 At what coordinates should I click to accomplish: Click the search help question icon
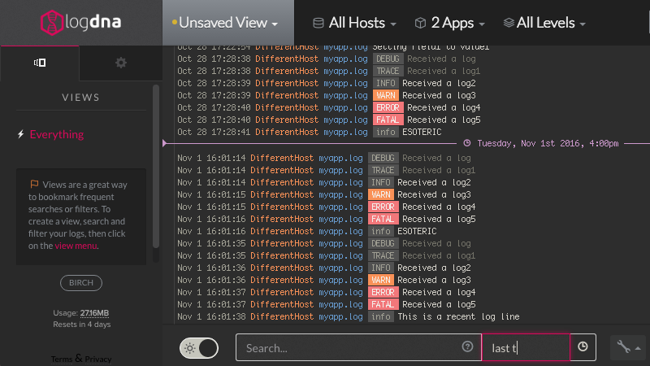467,346
